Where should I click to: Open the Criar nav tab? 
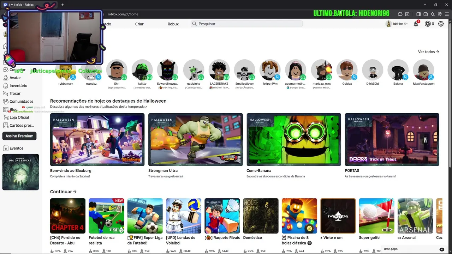point(139,24)
